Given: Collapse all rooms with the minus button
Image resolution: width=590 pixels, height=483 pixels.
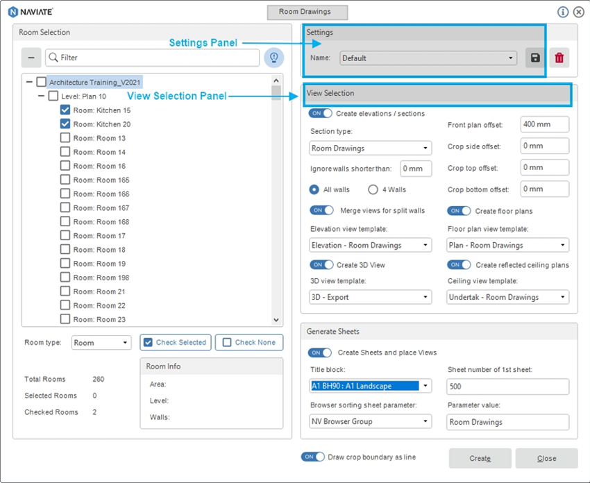Looking at the screenshot, I should (x=31, y=58).
